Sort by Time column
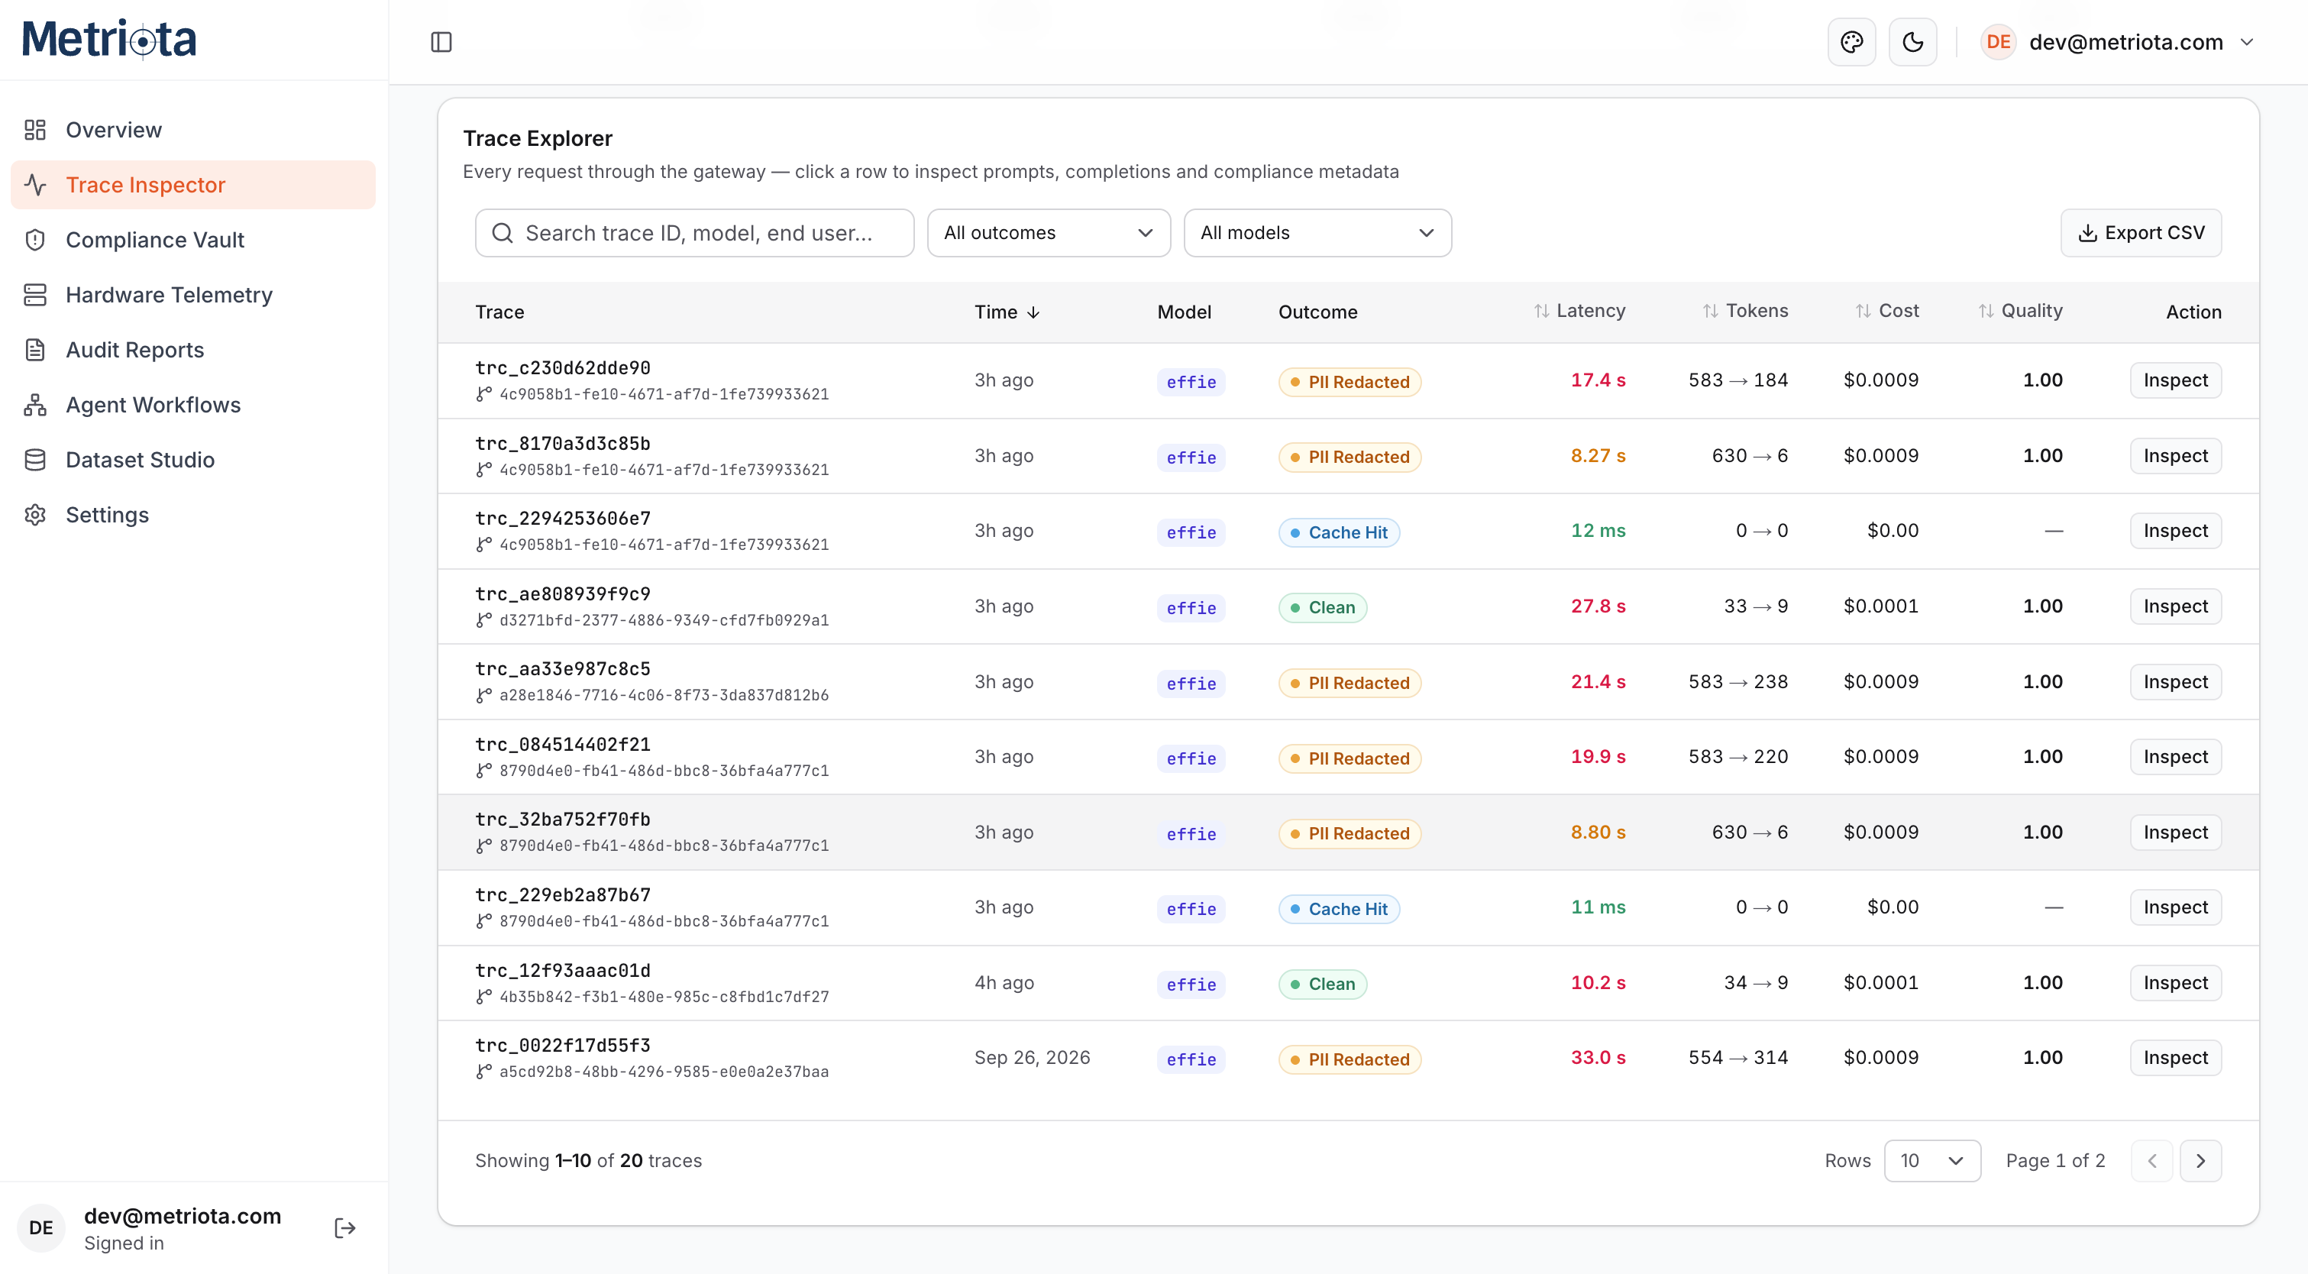The width and height of the screenshot is (2308, 1274). [1007, 312]
